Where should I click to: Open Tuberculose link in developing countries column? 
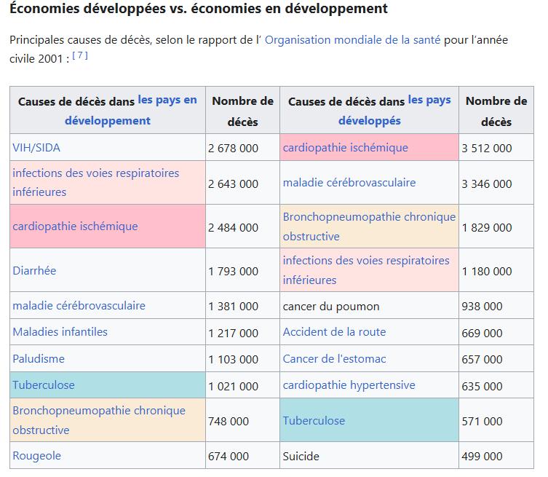(44, 385)
